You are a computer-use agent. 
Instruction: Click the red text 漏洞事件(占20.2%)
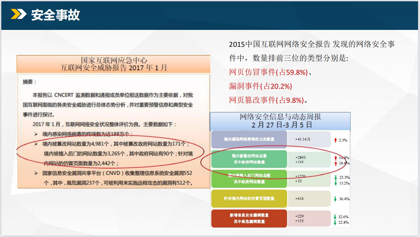click(x=260, y=86)
